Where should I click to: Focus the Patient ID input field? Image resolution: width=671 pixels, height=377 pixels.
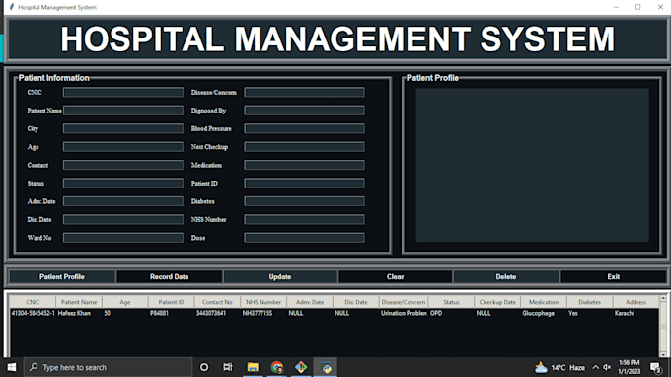[x=304, y=184]
